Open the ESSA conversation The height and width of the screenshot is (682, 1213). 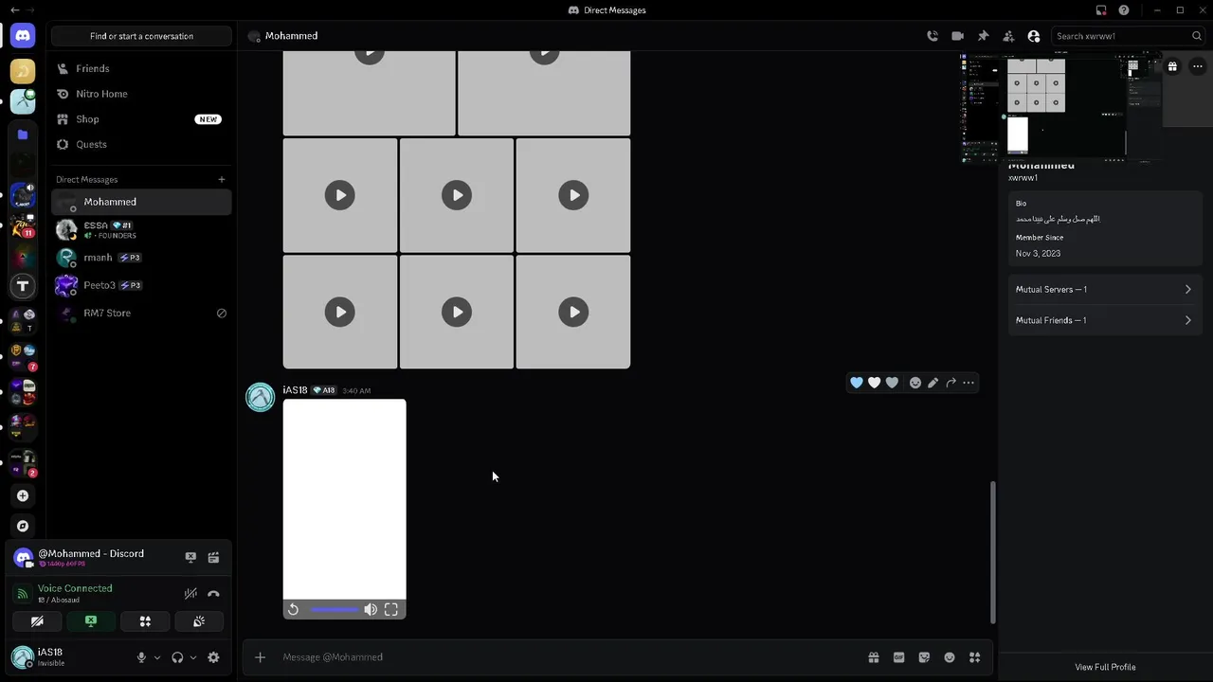point(141,229)
